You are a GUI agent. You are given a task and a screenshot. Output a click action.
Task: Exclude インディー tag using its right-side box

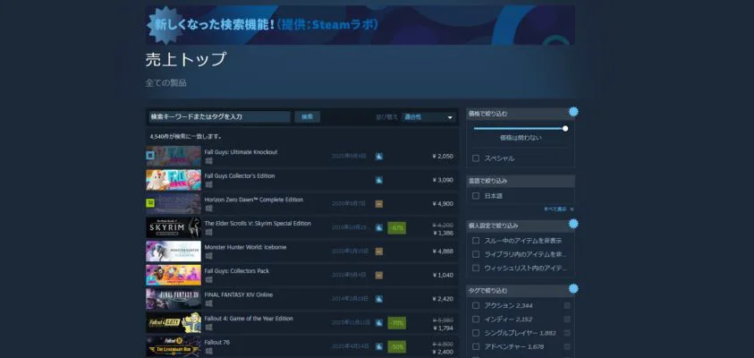point(567,319)
